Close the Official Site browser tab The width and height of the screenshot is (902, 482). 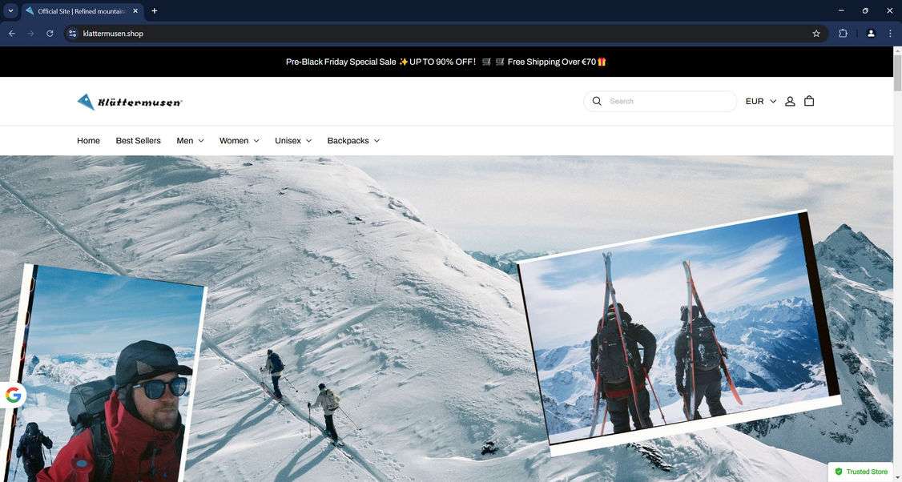pos(135,11)
